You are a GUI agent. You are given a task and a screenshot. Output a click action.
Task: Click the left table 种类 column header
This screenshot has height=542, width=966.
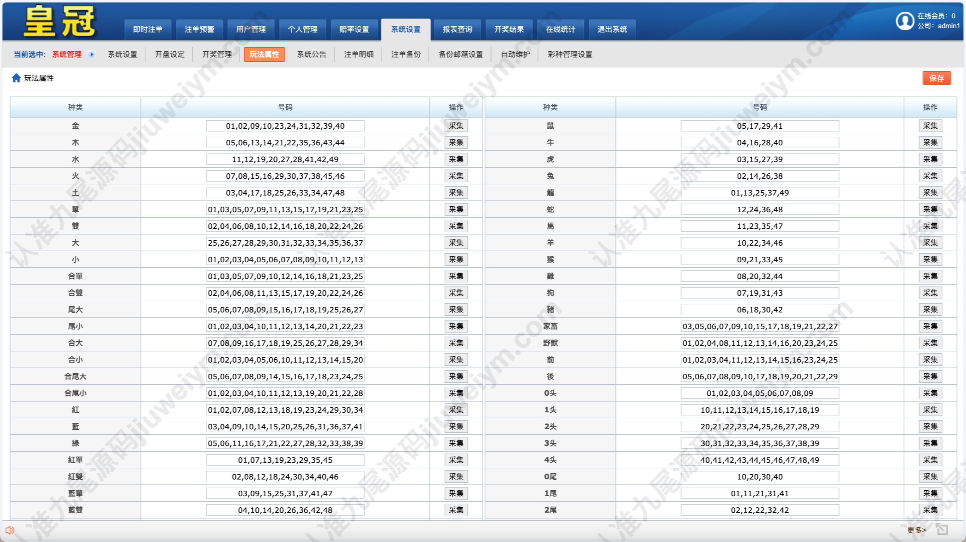[75, 107]
